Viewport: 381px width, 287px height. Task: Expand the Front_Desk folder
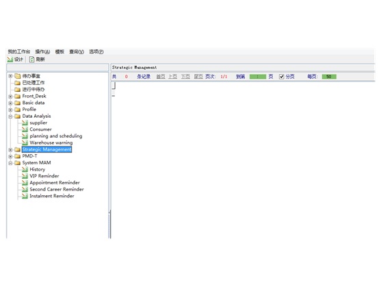(x=10, y=97)
